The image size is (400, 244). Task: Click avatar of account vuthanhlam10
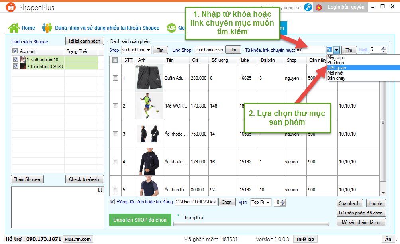coord(23,59)
